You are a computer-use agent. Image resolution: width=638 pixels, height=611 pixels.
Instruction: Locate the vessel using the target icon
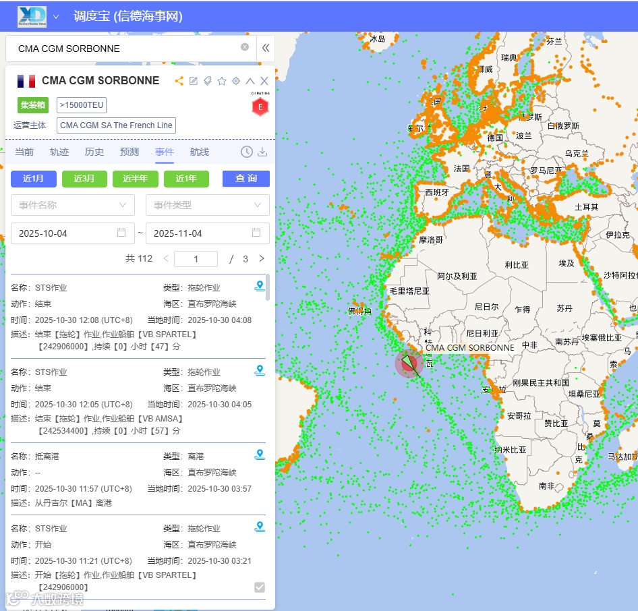click(x=236, y=81)
